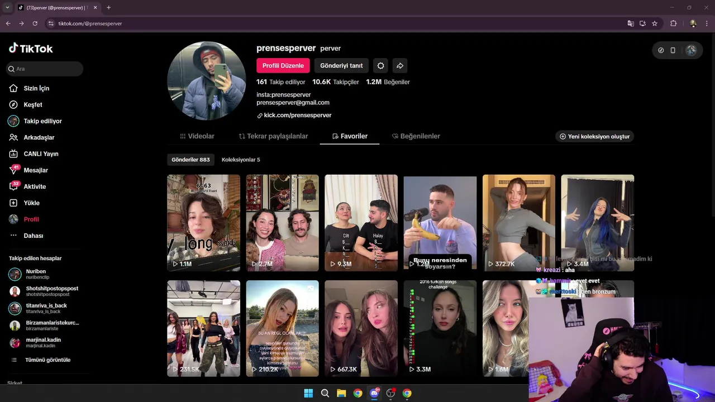Open Nuriben followed account
Screen dimensions: 715x402
coord(45,274)
